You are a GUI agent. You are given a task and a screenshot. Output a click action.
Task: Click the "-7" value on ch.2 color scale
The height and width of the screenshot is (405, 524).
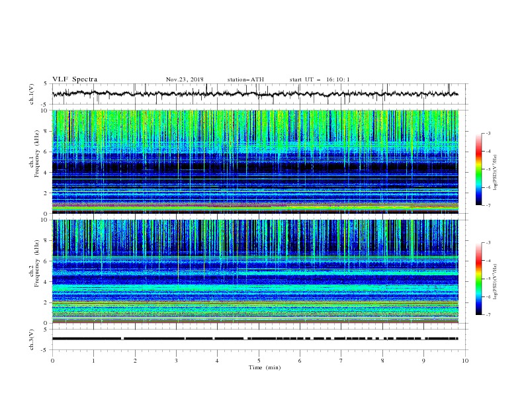tap(488, 315)
